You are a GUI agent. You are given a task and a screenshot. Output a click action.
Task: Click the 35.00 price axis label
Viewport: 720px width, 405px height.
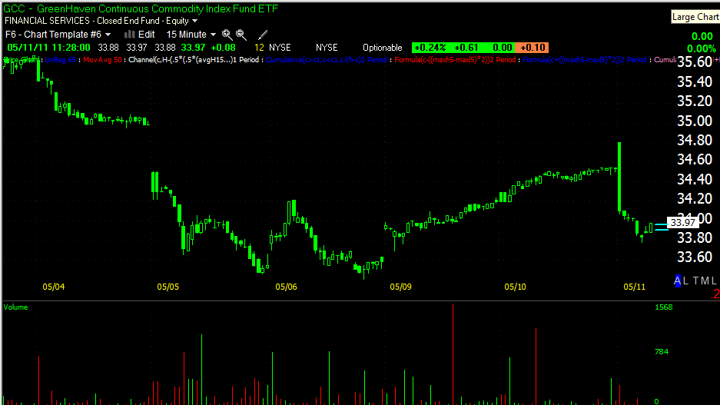[695, 121]
